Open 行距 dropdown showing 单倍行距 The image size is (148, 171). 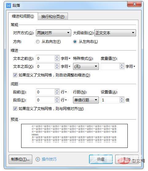[x=86, y=100]
